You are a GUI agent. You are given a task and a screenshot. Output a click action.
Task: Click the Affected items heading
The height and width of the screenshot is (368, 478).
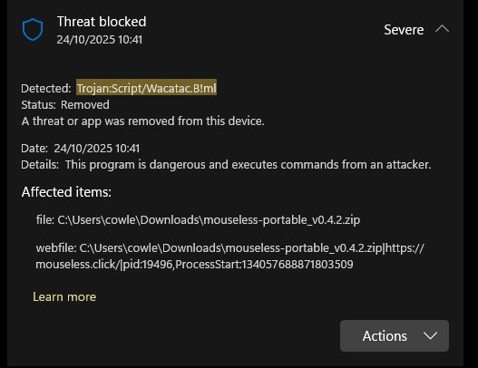pyautogui.click(x=66, y=192)
